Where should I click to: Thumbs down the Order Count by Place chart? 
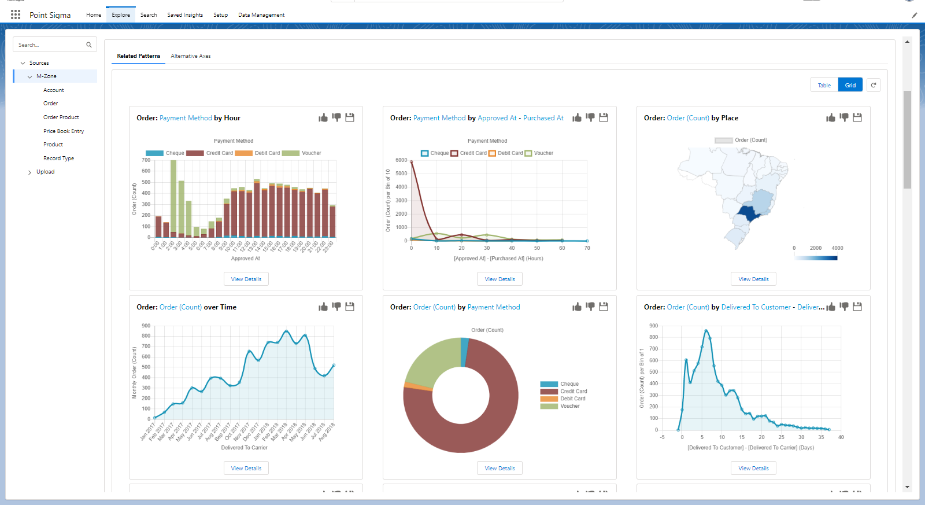[844, 117]
